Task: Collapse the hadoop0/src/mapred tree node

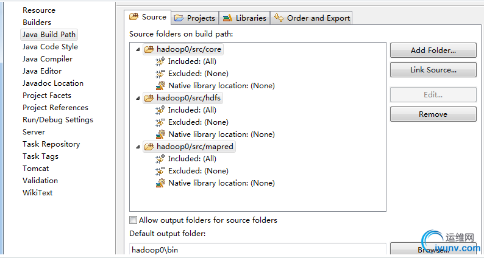Action: coord(138,147)
